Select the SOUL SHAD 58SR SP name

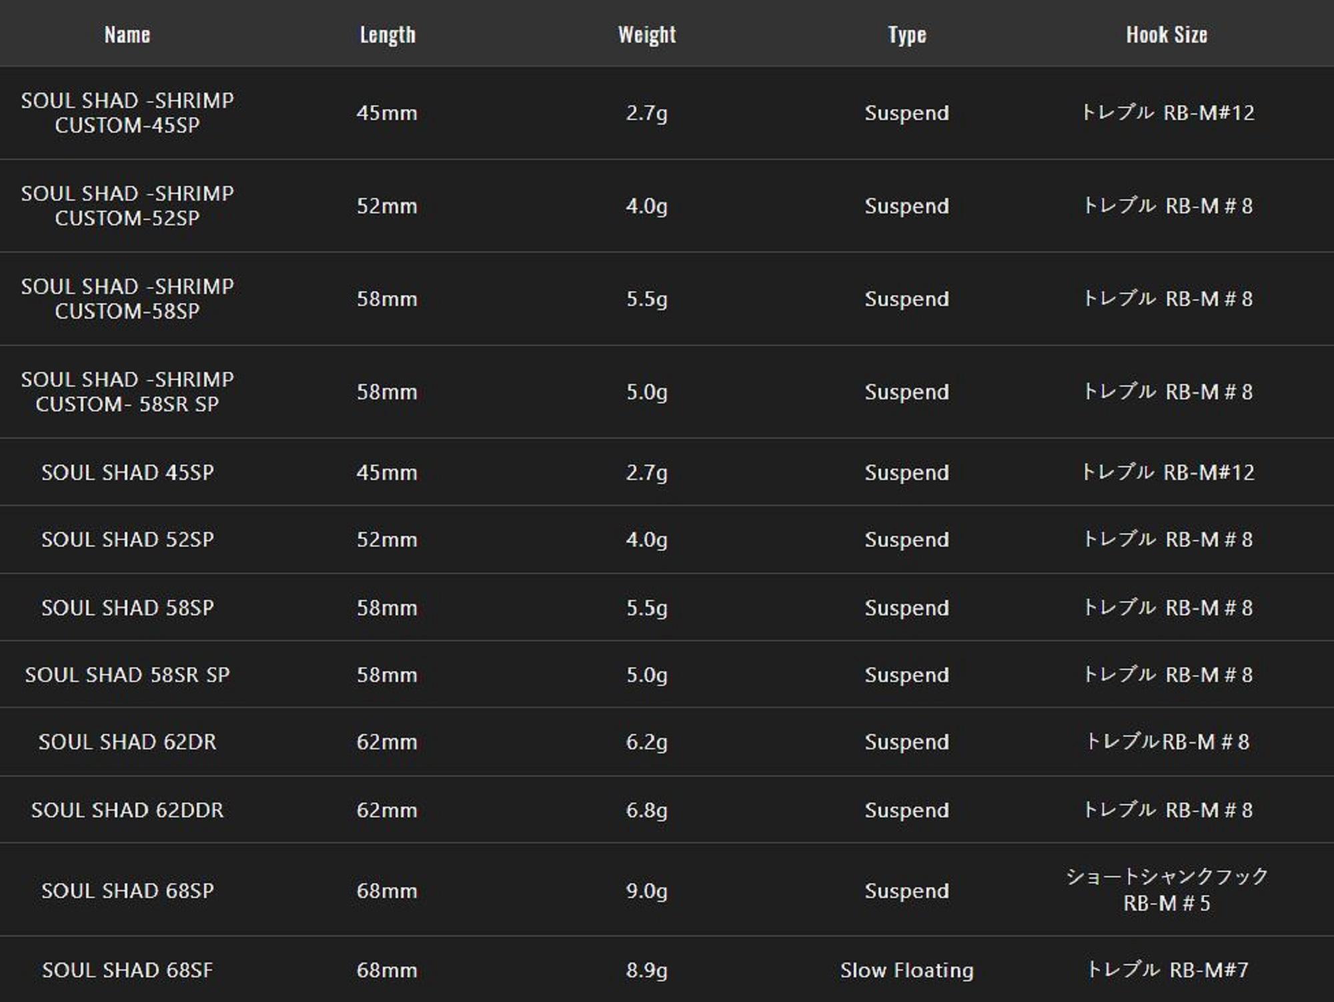(x=127, y=675)
